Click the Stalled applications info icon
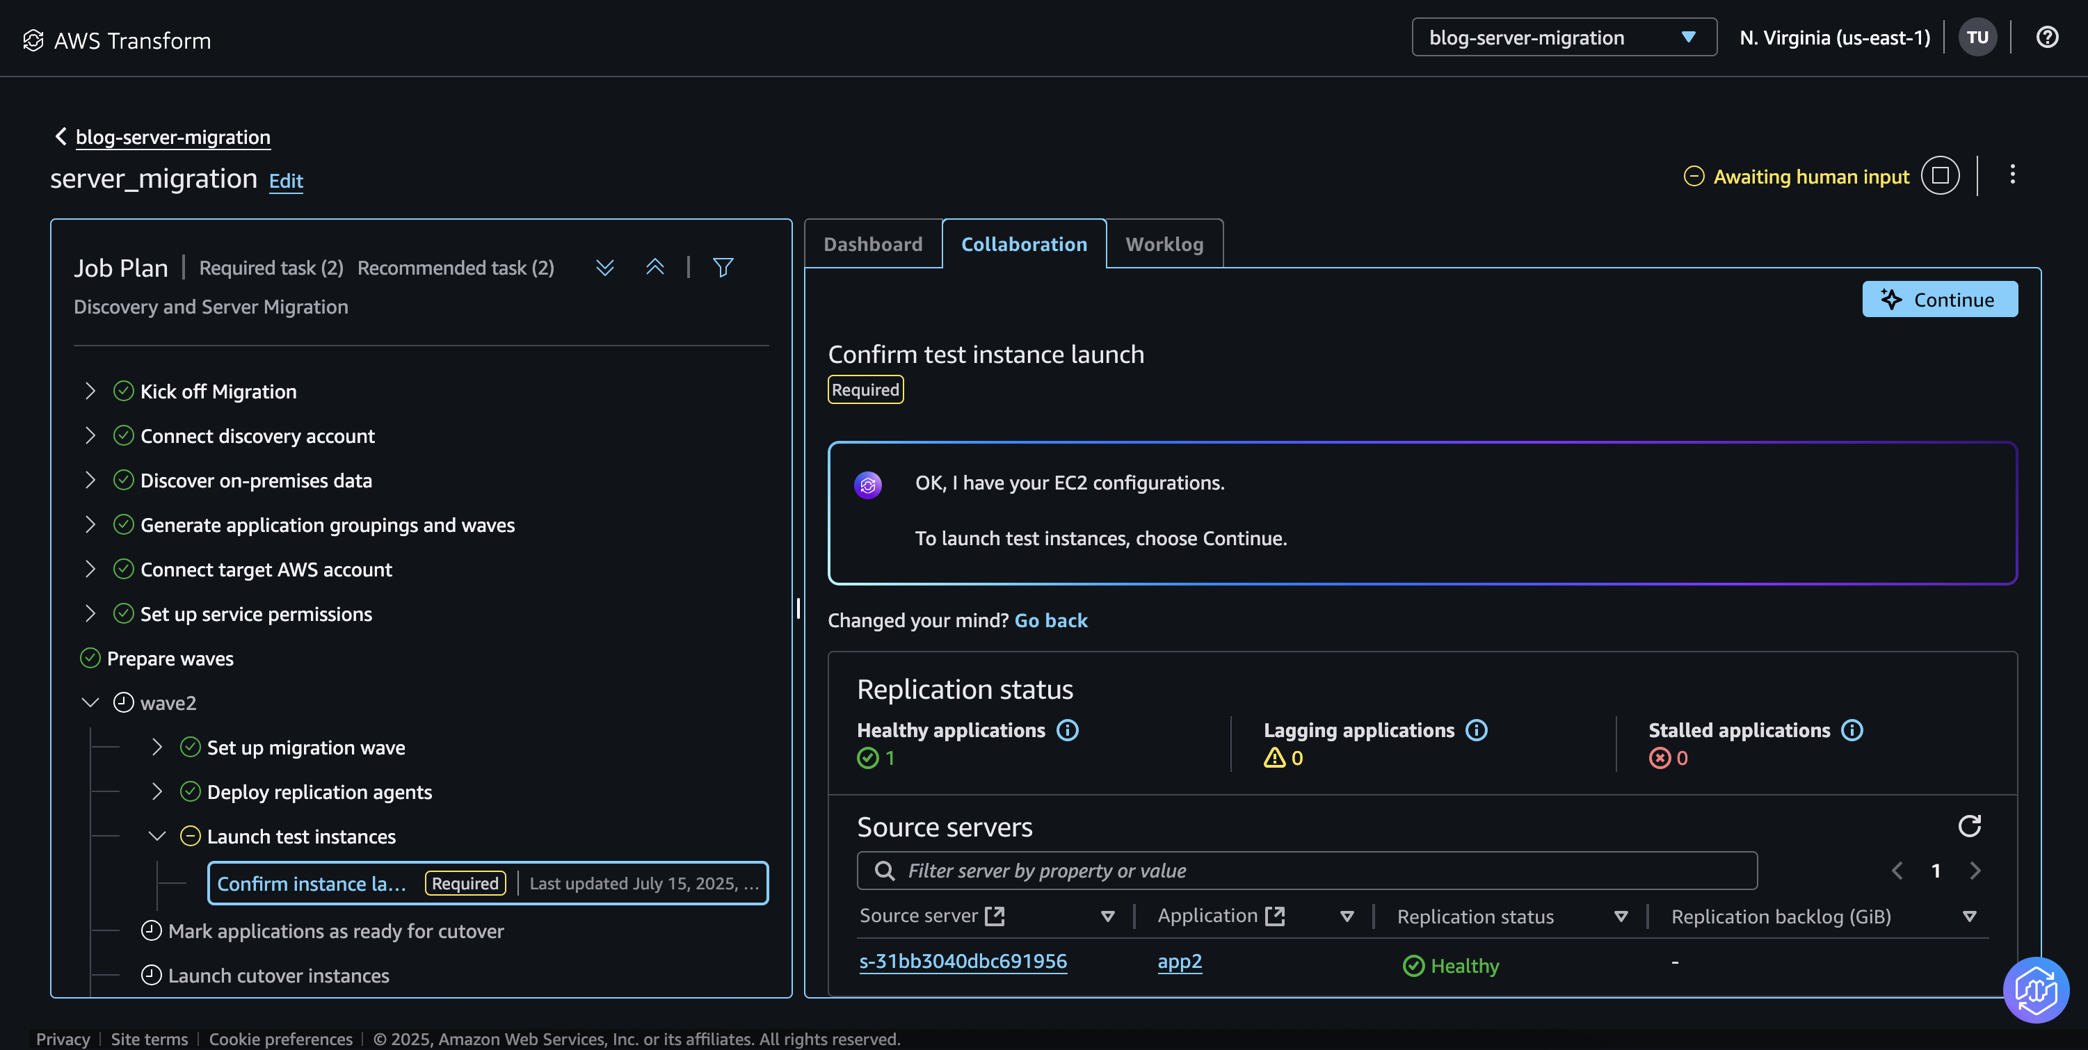The width and height of the screenshot is (2088, 1050). click(1854, 730)
